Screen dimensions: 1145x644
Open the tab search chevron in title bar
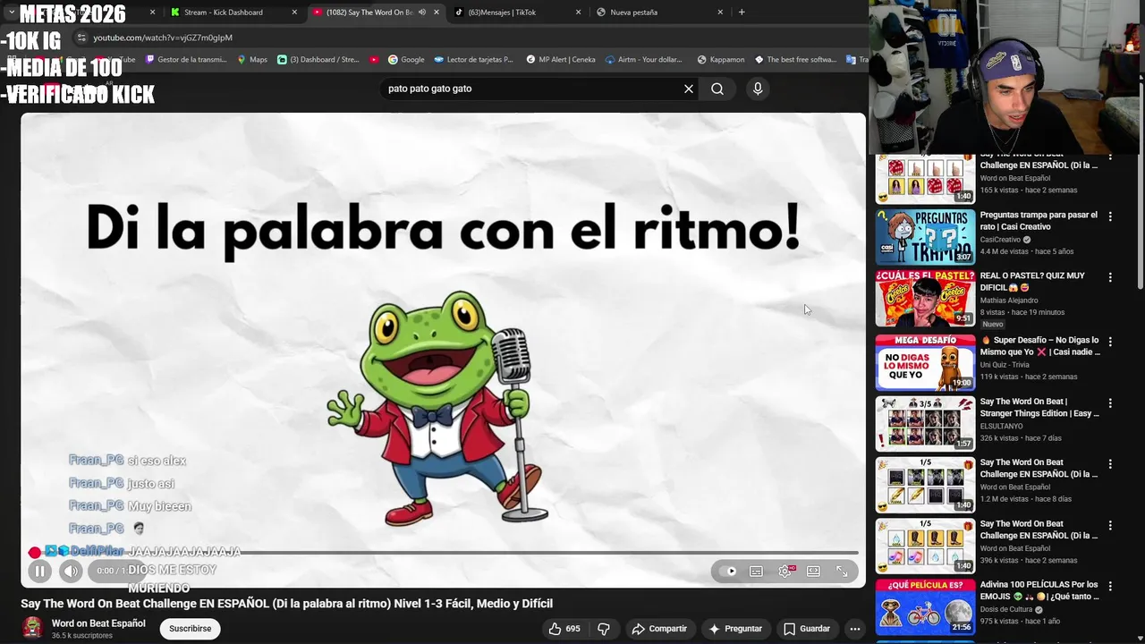tap(11, 13)
